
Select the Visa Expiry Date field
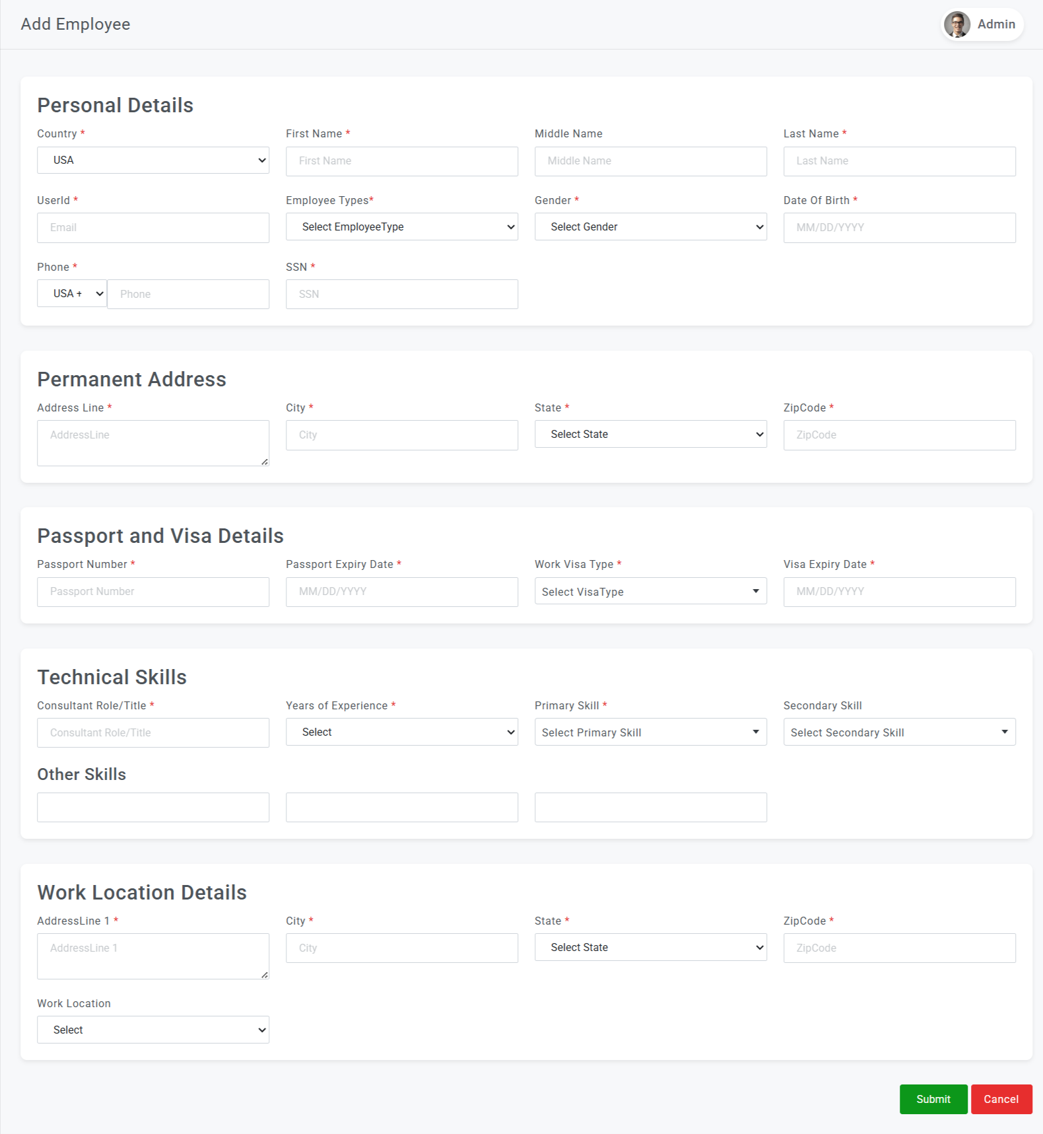coord(899,592)
